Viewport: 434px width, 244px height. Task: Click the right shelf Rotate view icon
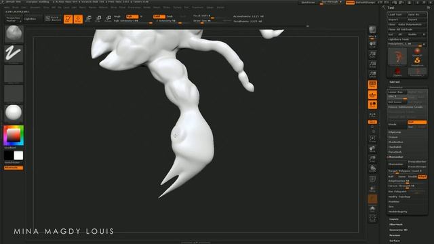372,169
